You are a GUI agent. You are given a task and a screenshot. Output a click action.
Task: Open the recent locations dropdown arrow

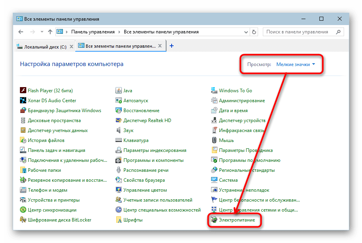click(42, 32)
